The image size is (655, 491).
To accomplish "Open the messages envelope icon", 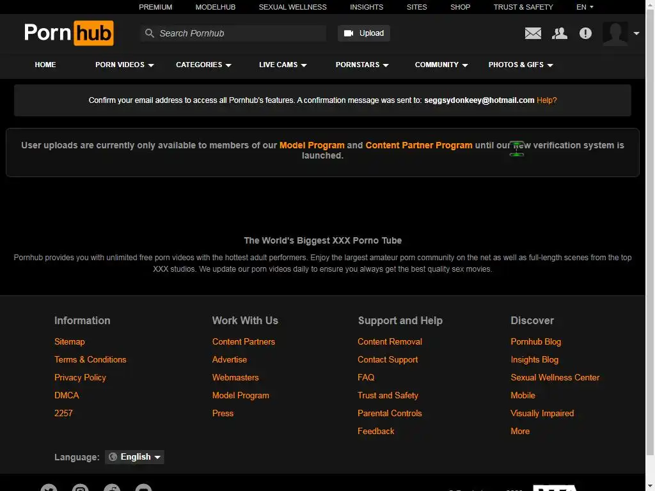I will (x=533, y=33).
